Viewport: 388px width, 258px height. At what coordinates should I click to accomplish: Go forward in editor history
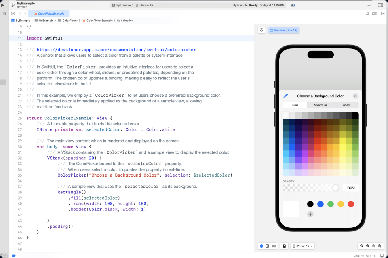tap(25, 14)
